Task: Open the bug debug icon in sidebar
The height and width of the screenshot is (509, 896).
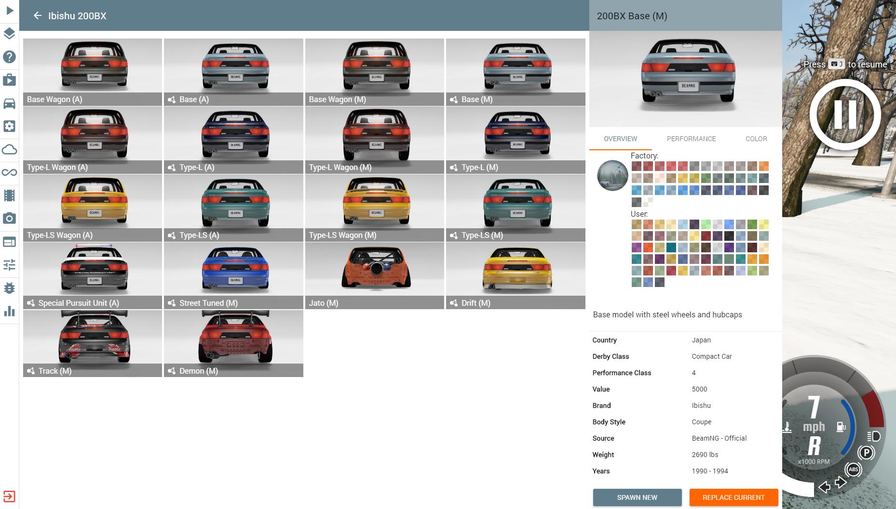Action: 10,288
